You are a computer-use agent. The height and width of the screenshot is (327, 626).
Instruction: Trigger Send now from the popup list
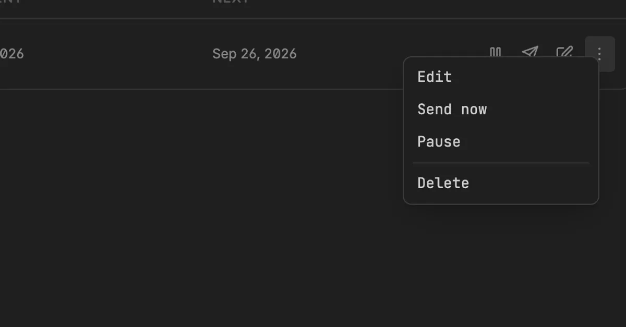click(452, 109)
